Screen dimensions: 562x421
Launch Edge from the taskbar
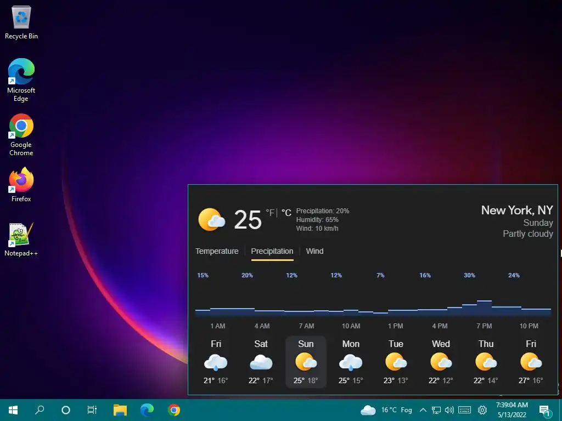(x=147, y=410)
